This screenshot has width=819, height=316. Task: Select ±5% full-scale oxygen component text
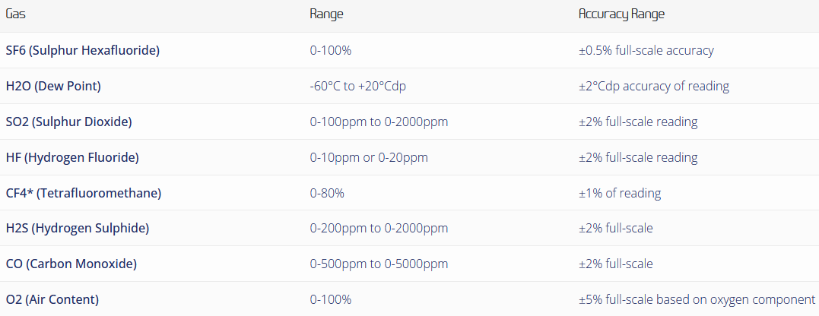(x=697, y=300)
